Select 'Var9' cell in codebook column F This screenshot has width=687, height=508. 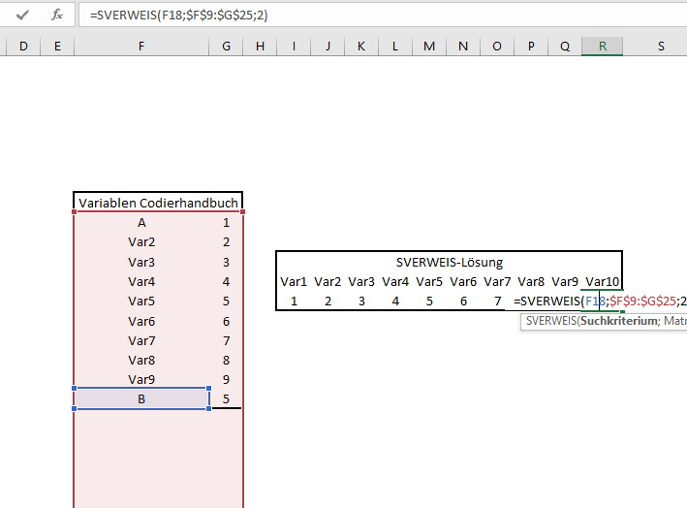141,380
